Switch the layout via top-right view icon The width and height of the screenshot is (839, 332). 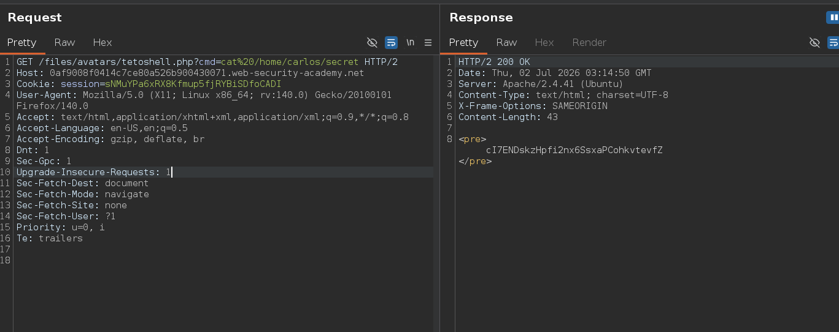pos(833,18)
